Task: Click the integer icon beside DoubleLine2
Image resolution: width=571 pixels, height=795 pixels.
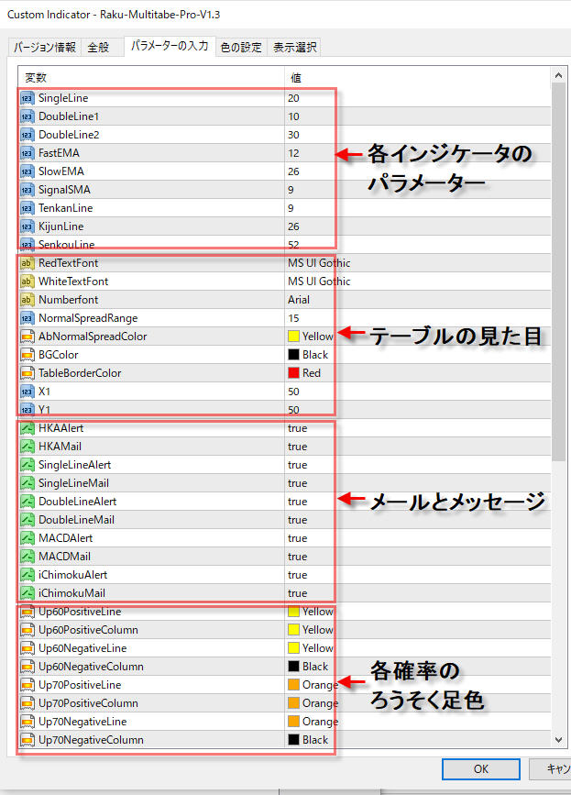Action: [x=27, y=135]
